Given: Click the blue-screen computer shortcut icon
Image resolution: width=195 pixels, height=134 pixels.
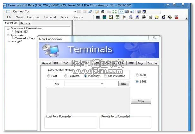Looking at the screenshot, I should [137, 17].
